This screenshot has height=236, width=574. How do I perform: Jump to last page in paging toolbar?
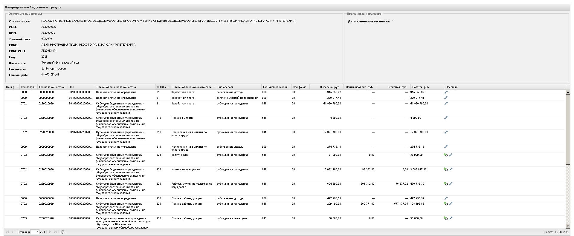tap(55, 232)
